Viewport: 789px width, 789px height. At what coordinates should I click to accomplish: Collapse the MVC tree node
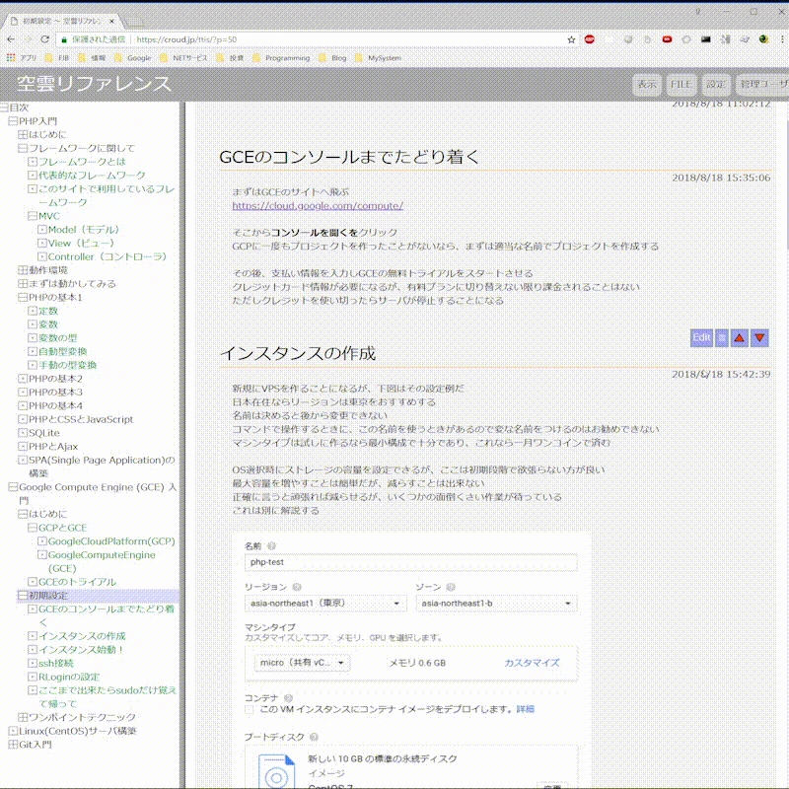[33, 216]
